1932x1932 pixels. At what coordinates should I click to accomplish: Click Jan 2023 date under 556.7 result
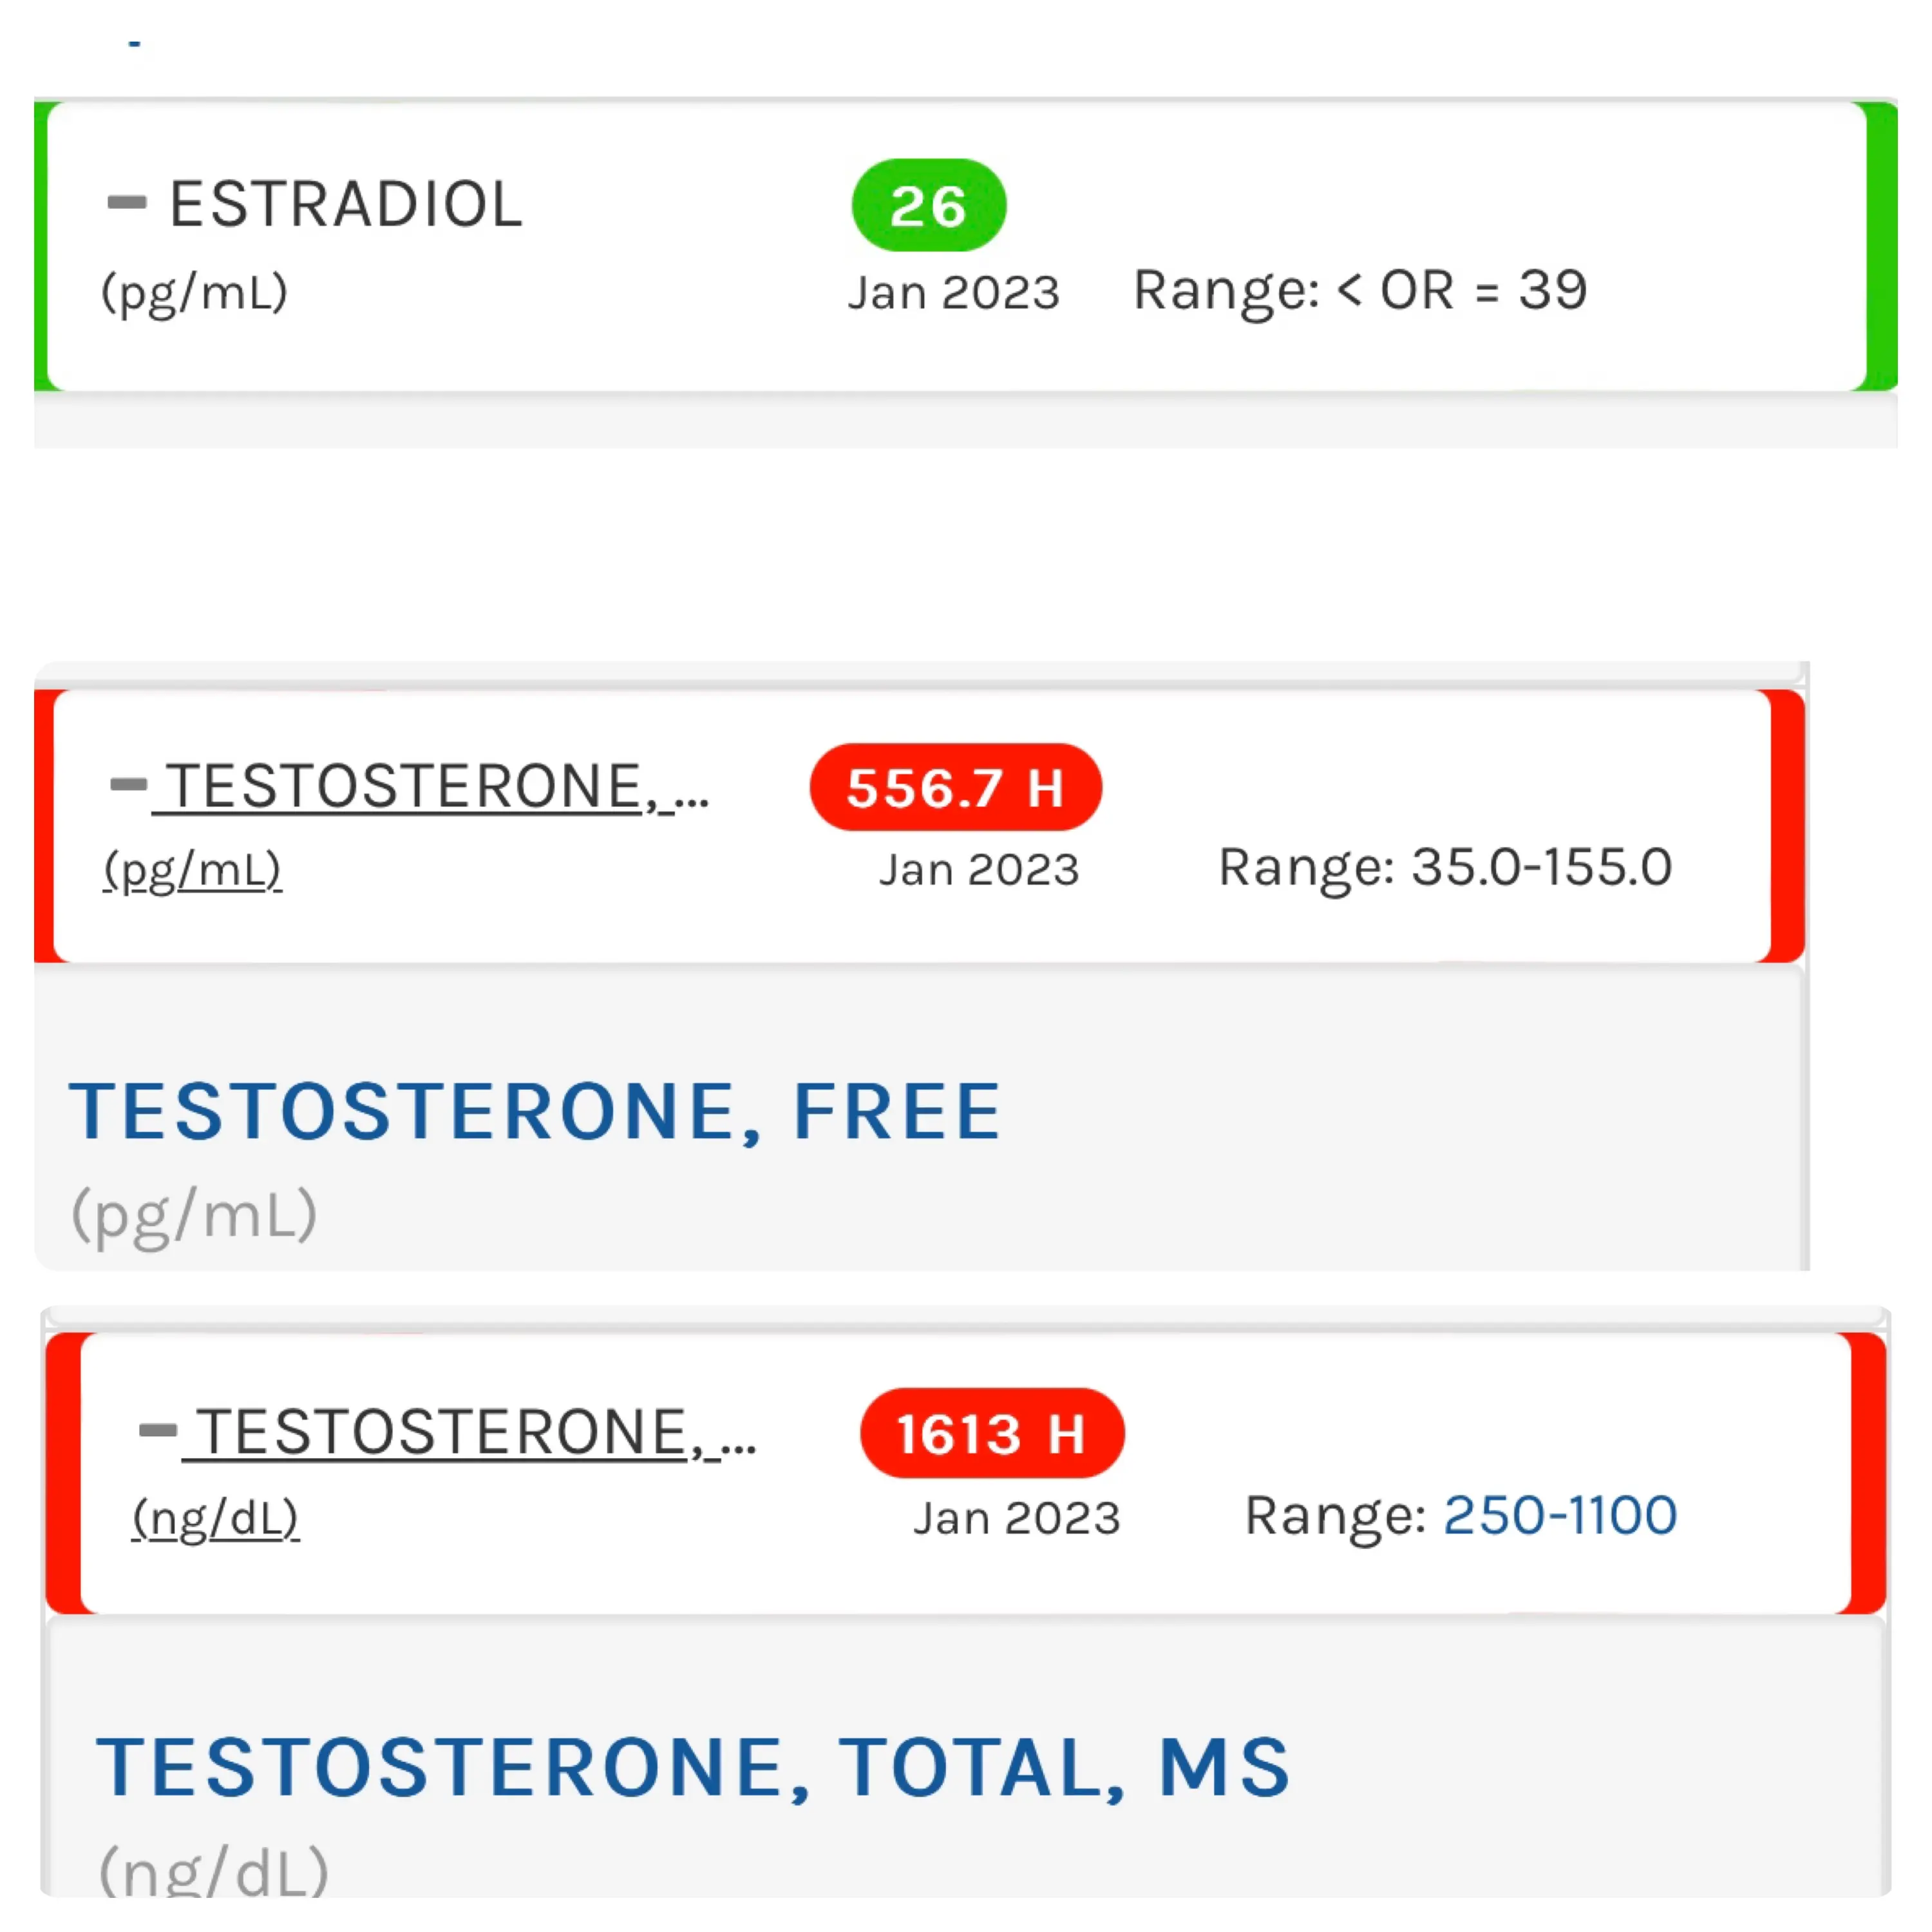(979, 870)
